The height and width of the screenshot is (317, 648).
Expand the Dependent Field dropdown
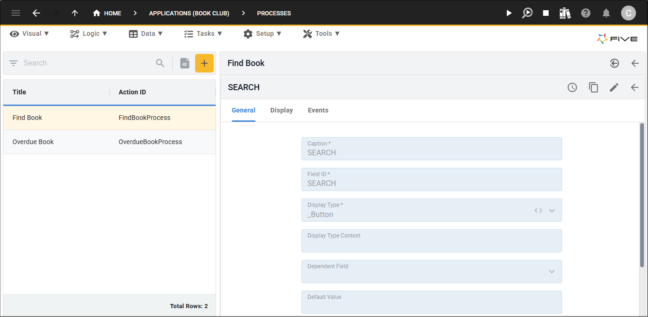pos(552,271)
